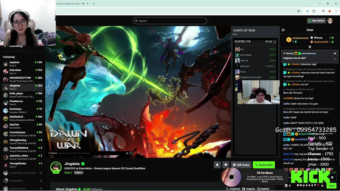Open peachybunny's profile in the pinned message

[309, 53]
